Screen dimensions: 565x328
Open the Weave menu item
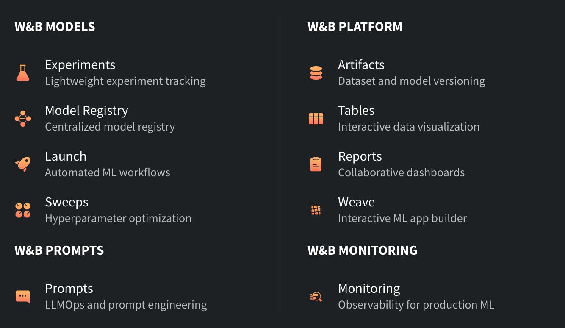[356, 202]
